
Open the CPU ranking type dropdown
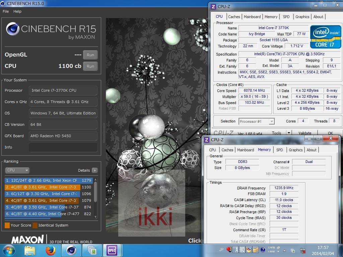(x=17, y=170)
